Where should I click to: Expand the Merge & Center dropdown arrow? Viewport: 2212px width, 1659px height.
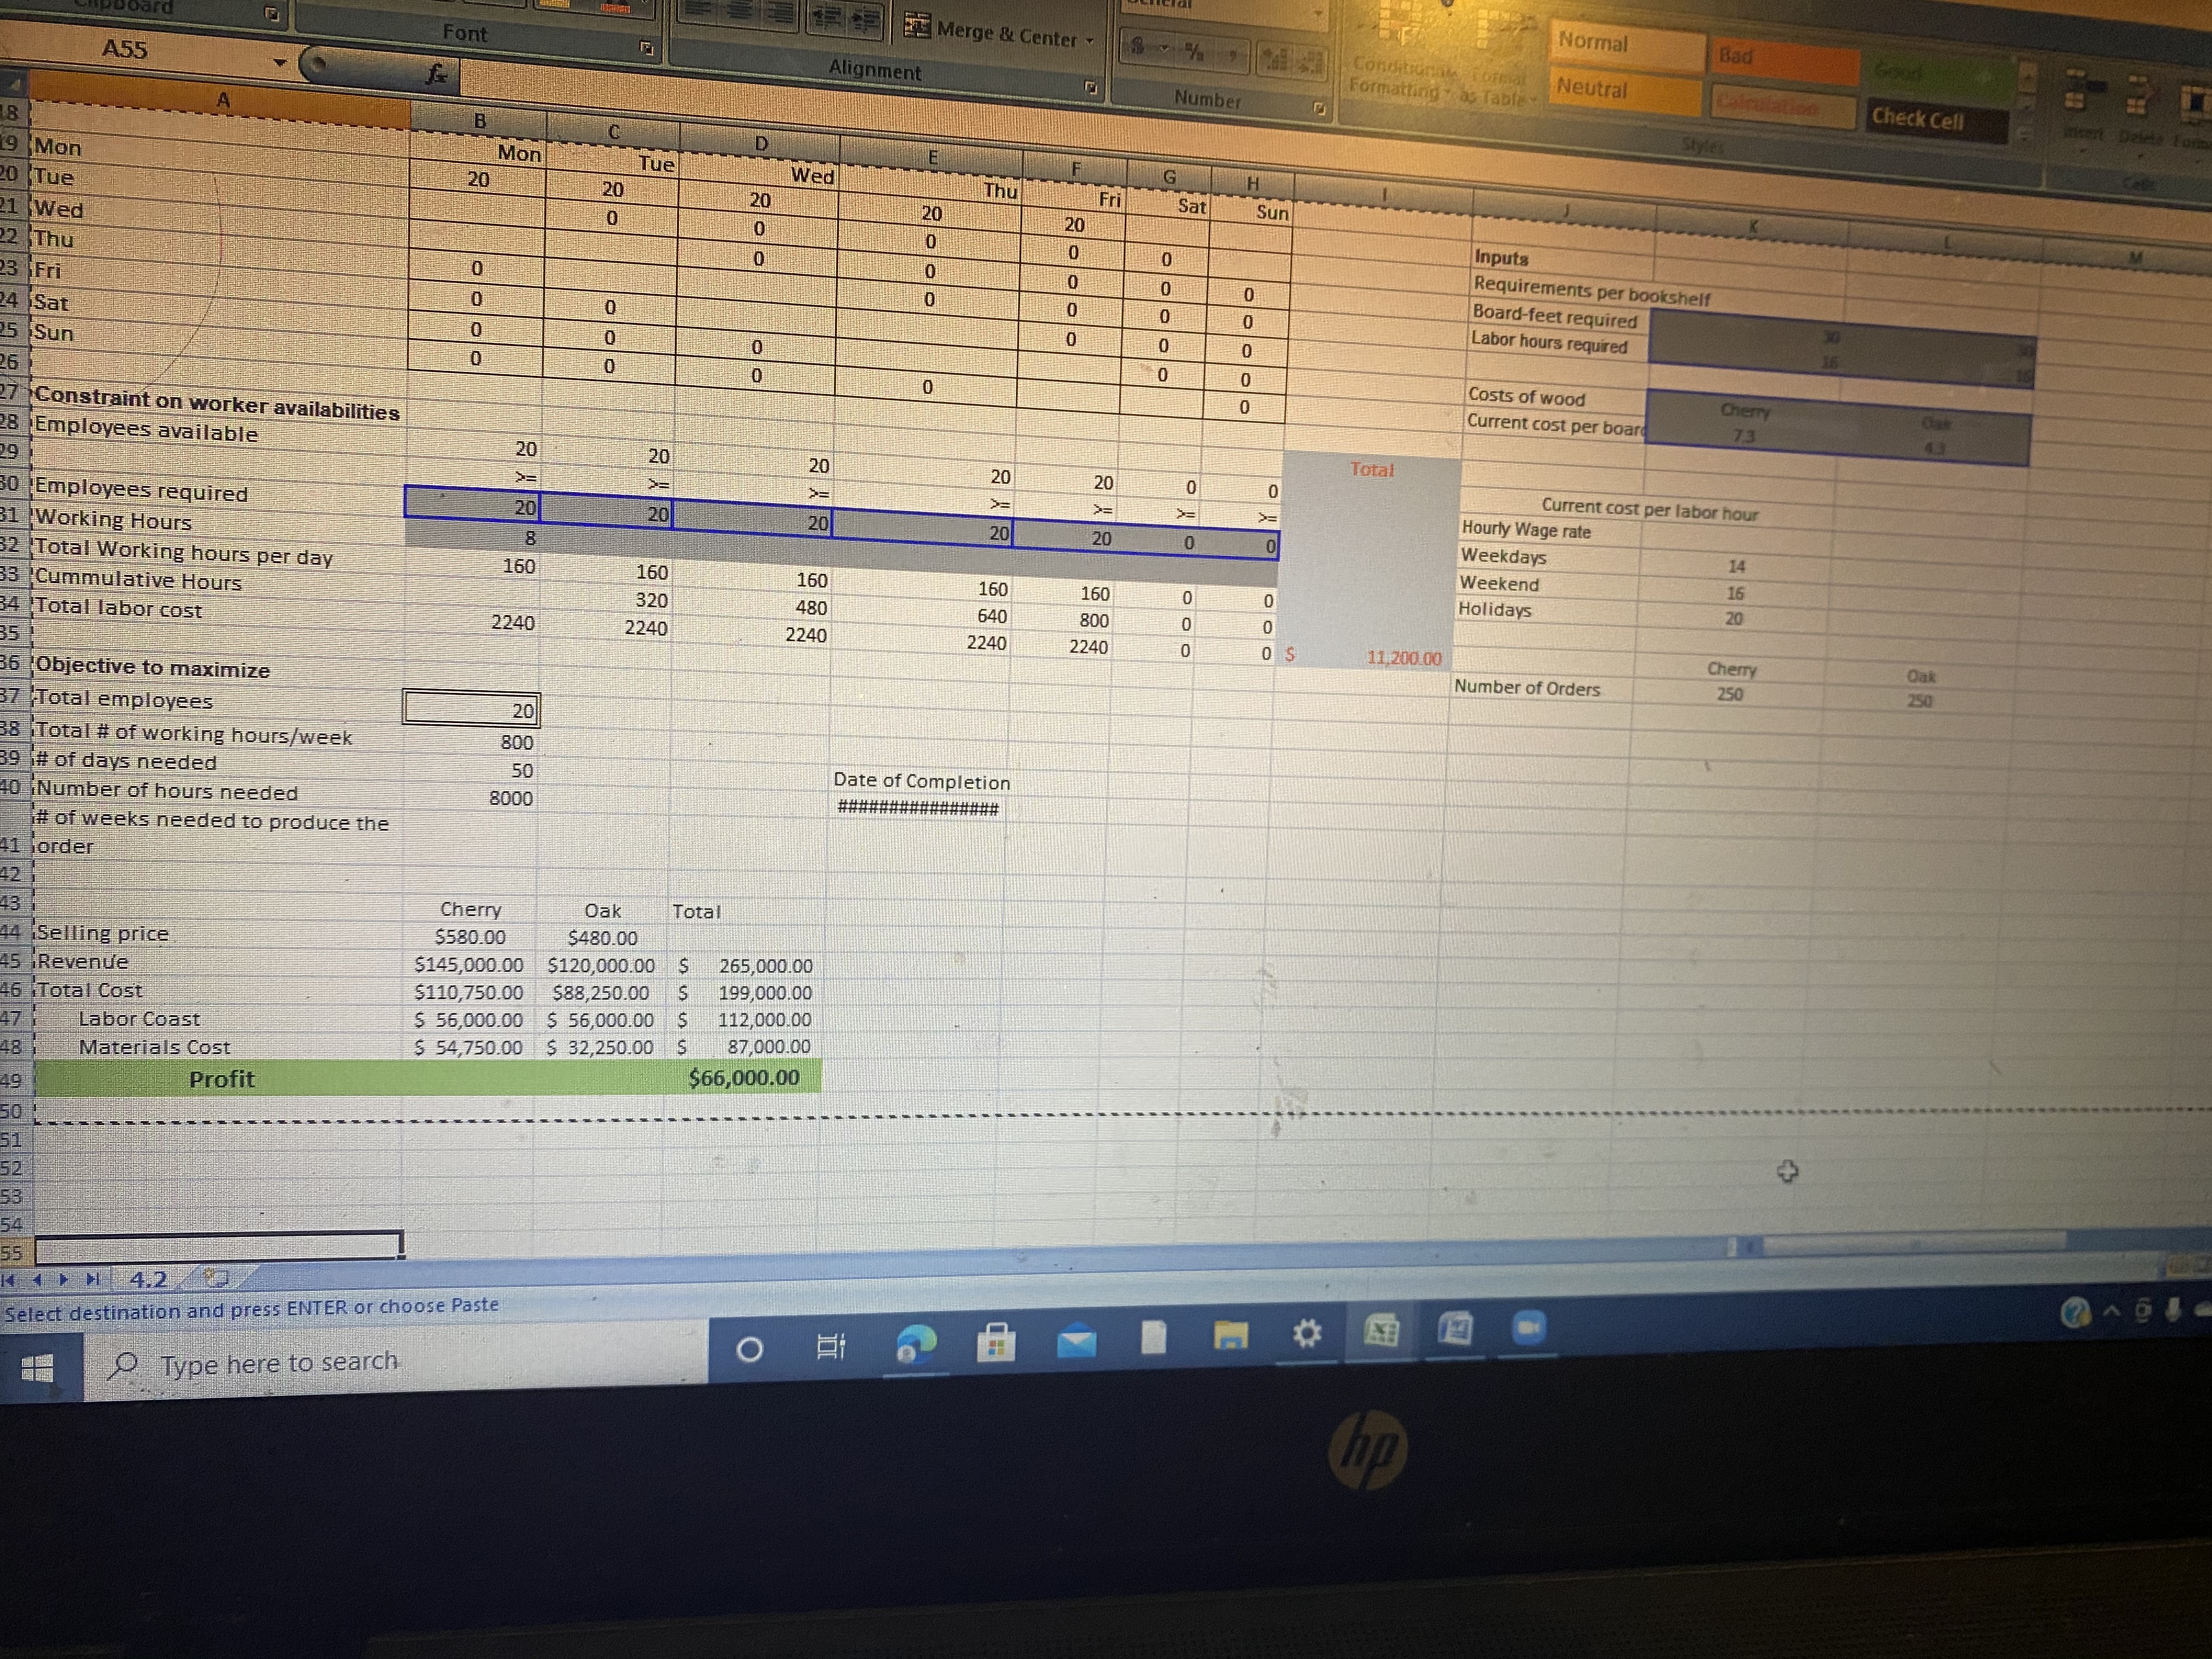click(x=1089, y=41)
